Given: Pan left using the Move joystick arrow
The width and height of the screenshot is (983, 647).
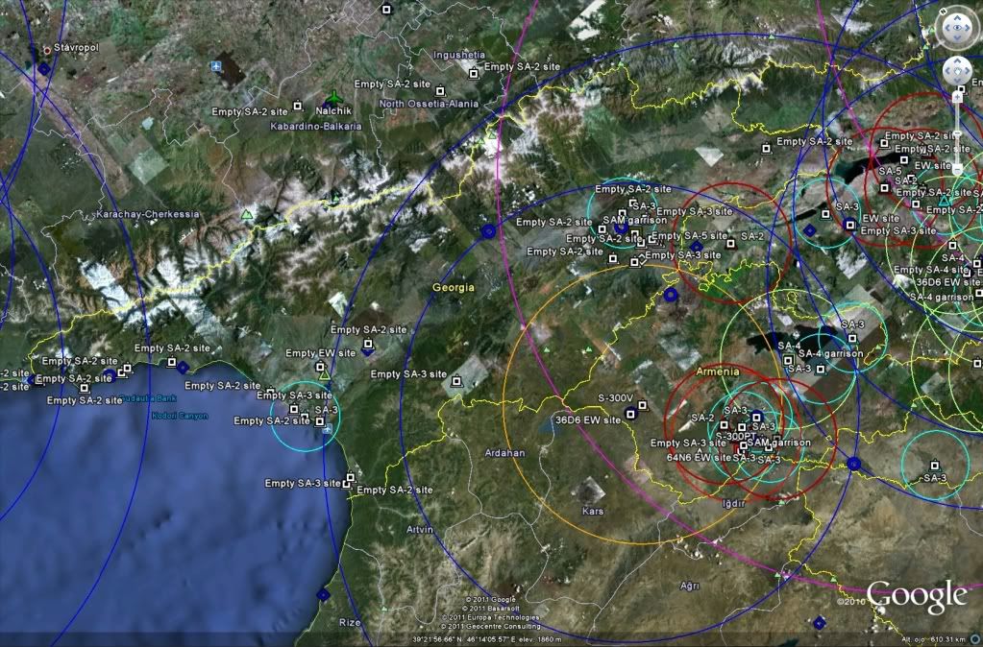Looking at the screenshot, I should 946,70.
